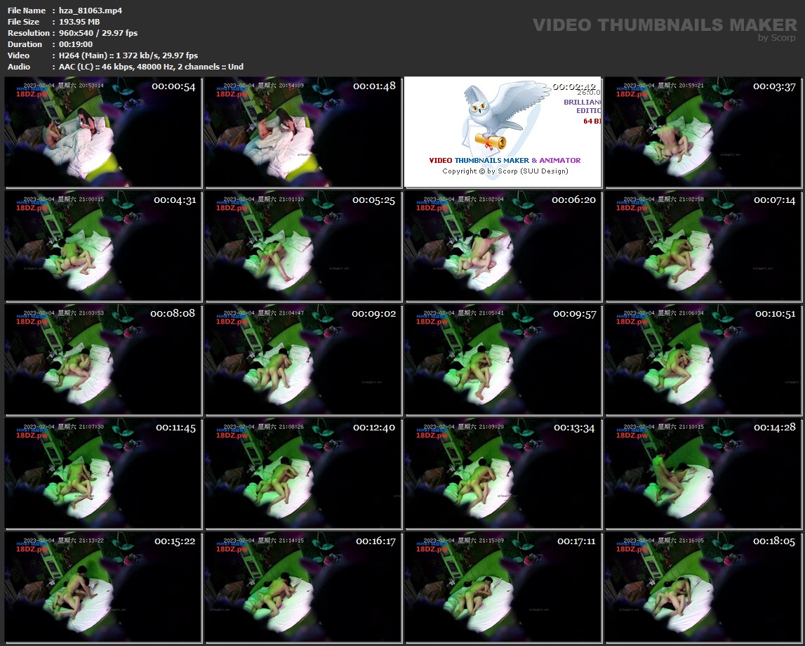This screenshot has height=646, width=805.
Task: Open the thumbnail at 00:07:14
Action: [703, 246]
